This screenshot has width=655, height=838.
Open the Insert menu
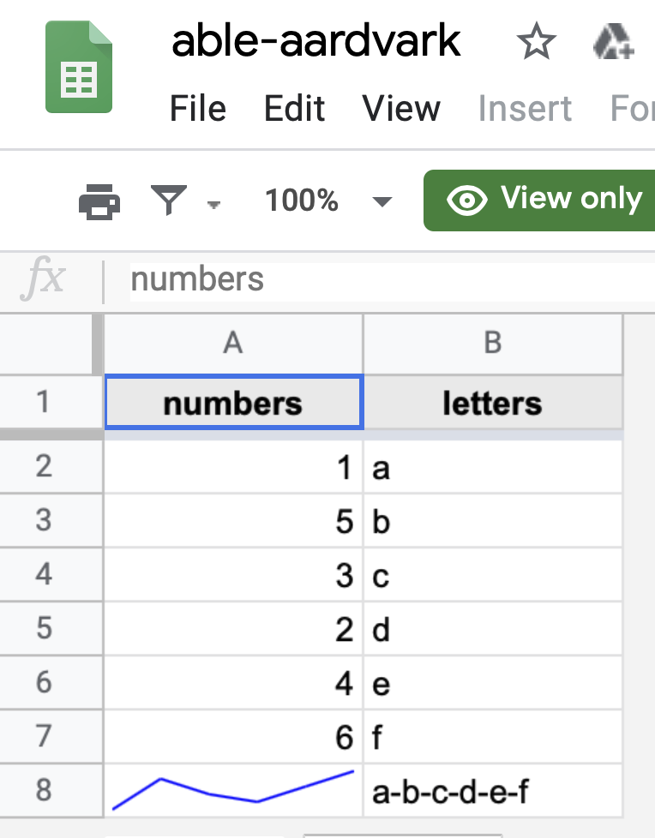coord(525,109)
